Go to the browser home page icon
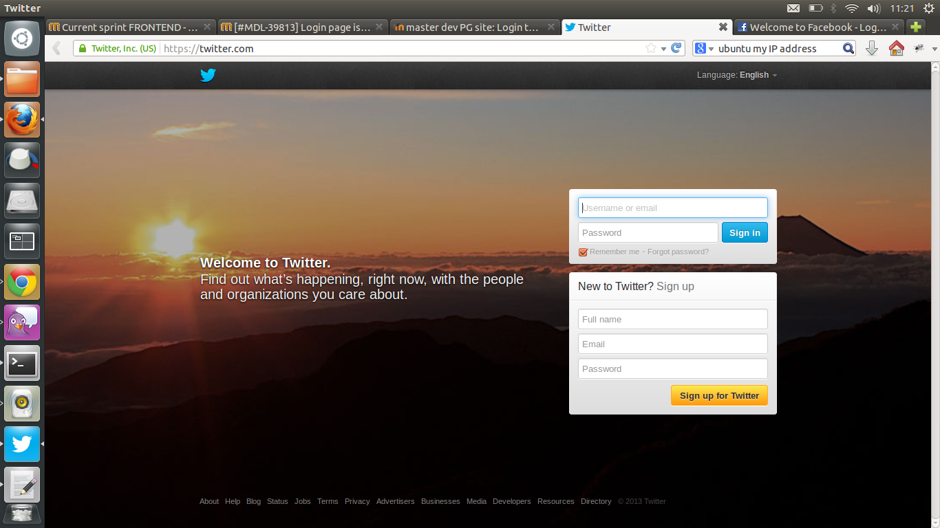This screenshot has height=528, width=940. pos(896,48)
